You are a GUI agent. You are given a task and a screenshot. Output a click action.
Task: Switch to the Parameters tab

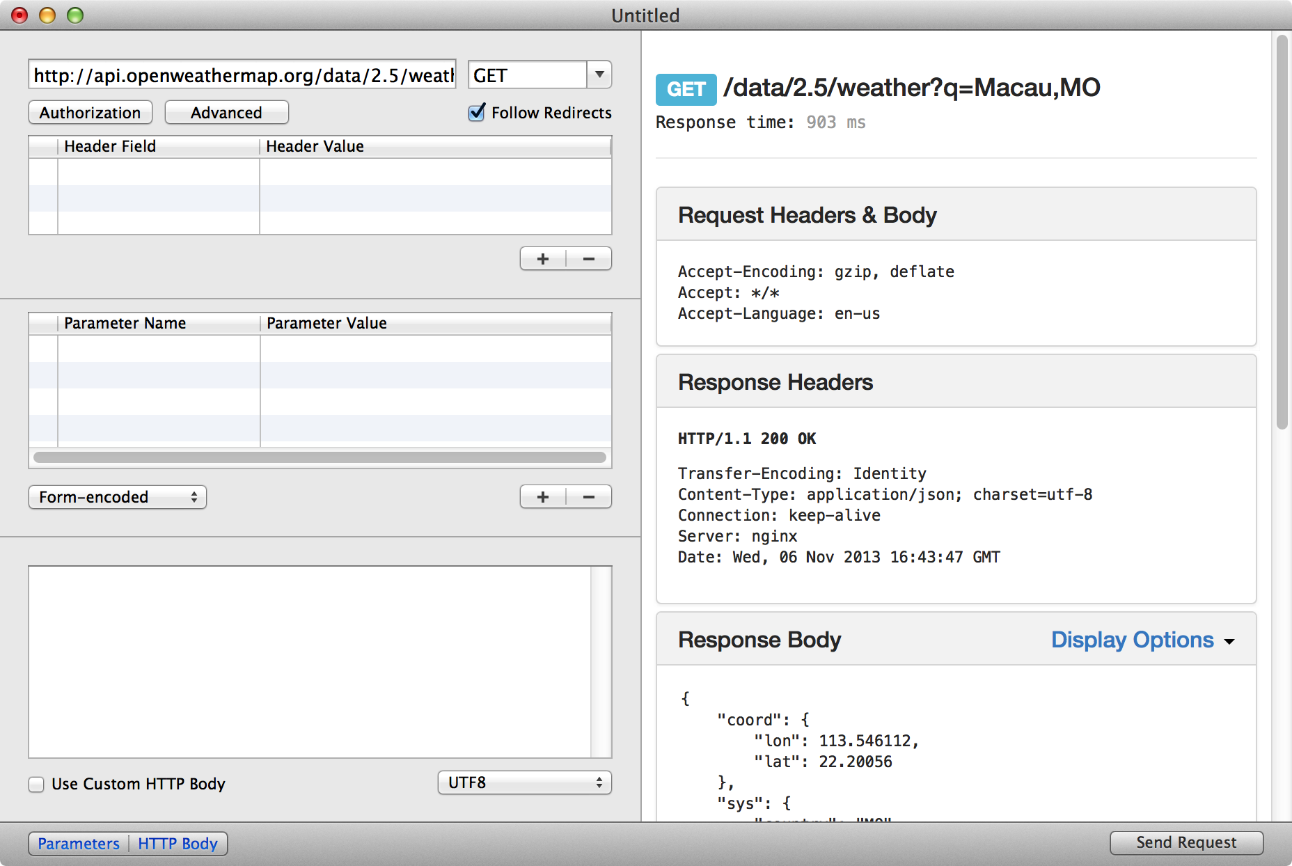(x=79, y=844)
